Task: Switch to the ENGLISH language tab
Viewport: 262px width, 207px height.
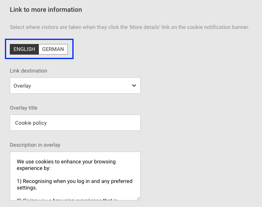Action: 24,49
